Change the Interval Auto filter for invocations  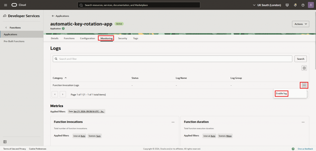[79, 136]
